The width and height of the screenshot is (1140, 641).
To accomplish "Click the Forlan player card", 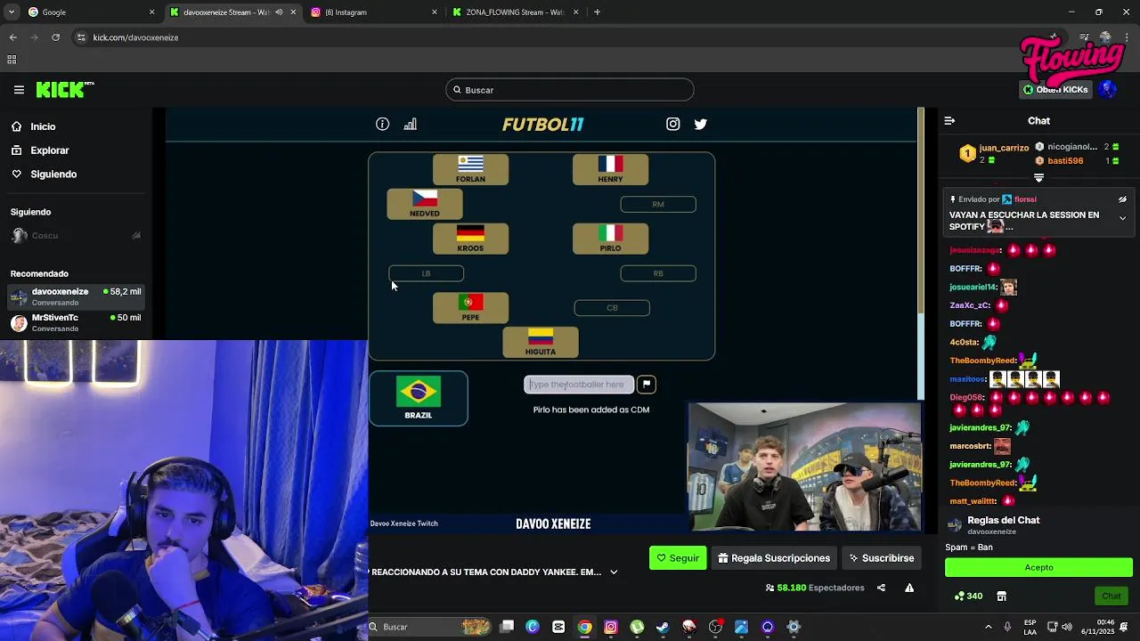I will click(470, 169).
